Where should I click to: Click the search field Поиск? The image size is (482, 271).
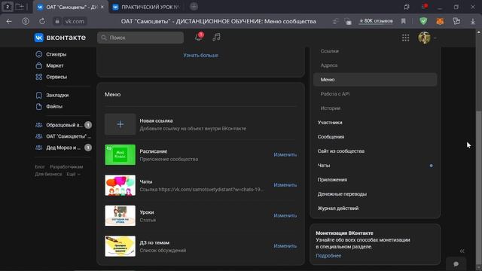(141, 38)
